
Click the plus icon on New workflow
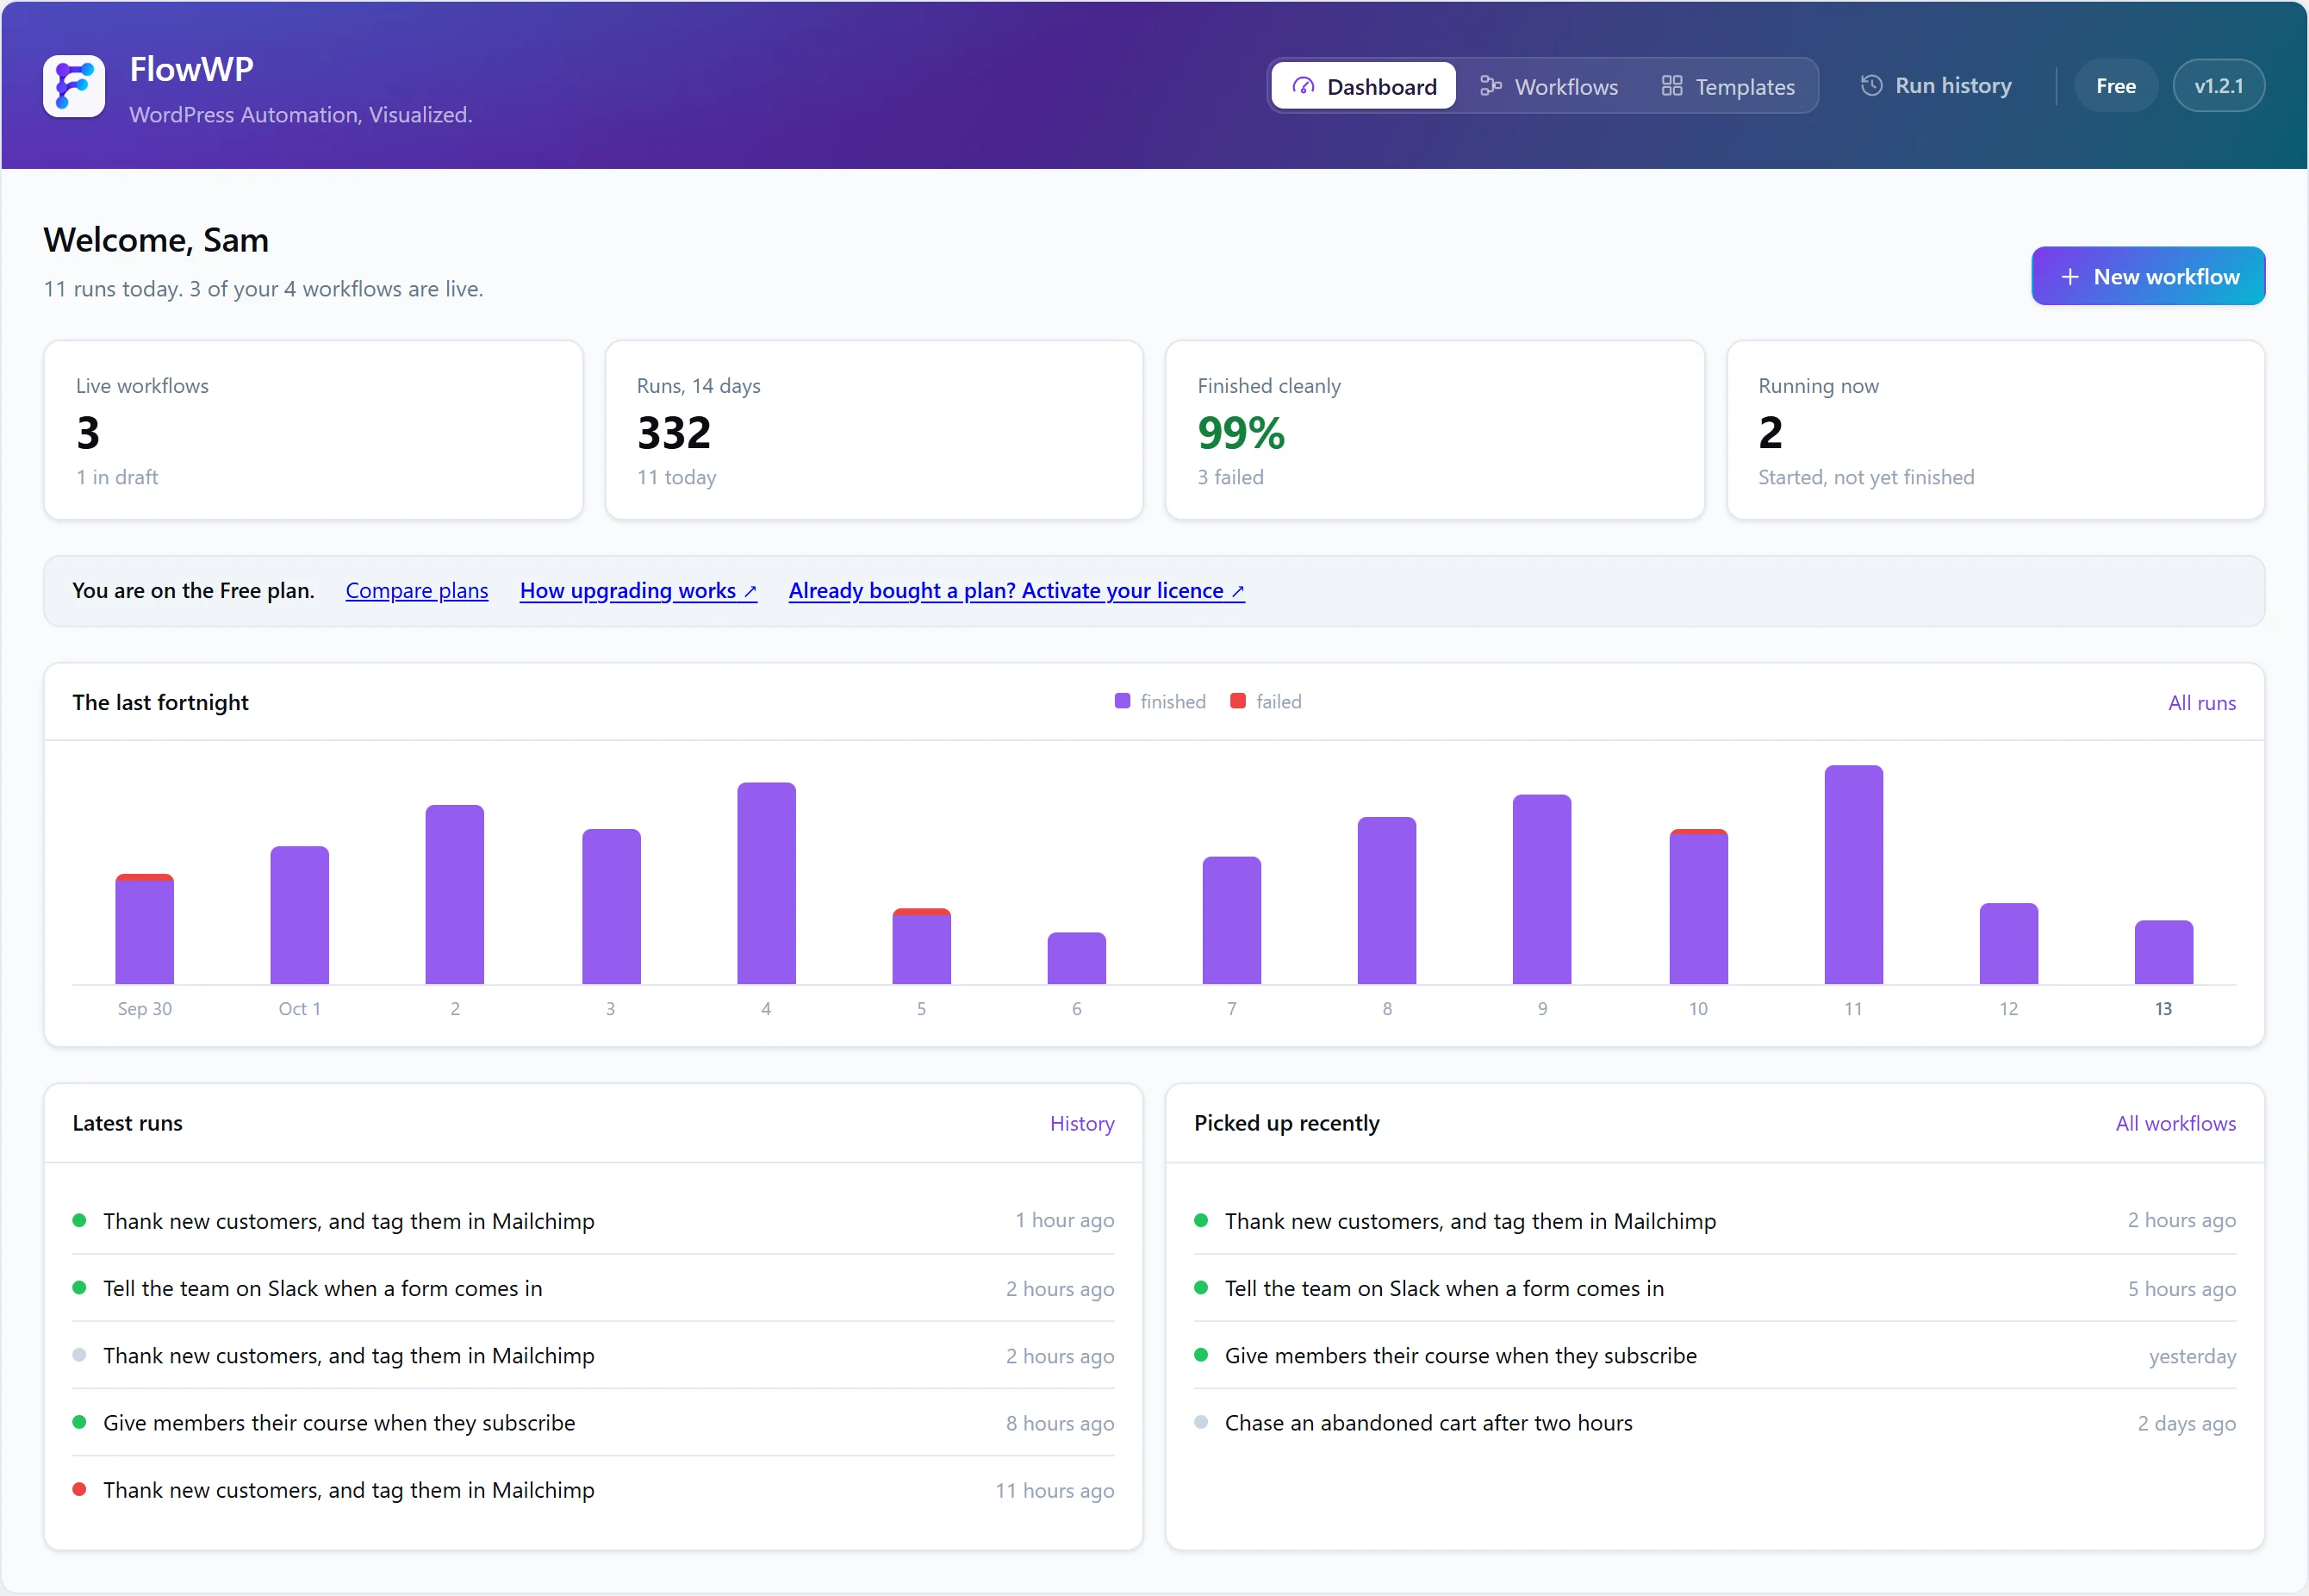[x=2069, y=277]
